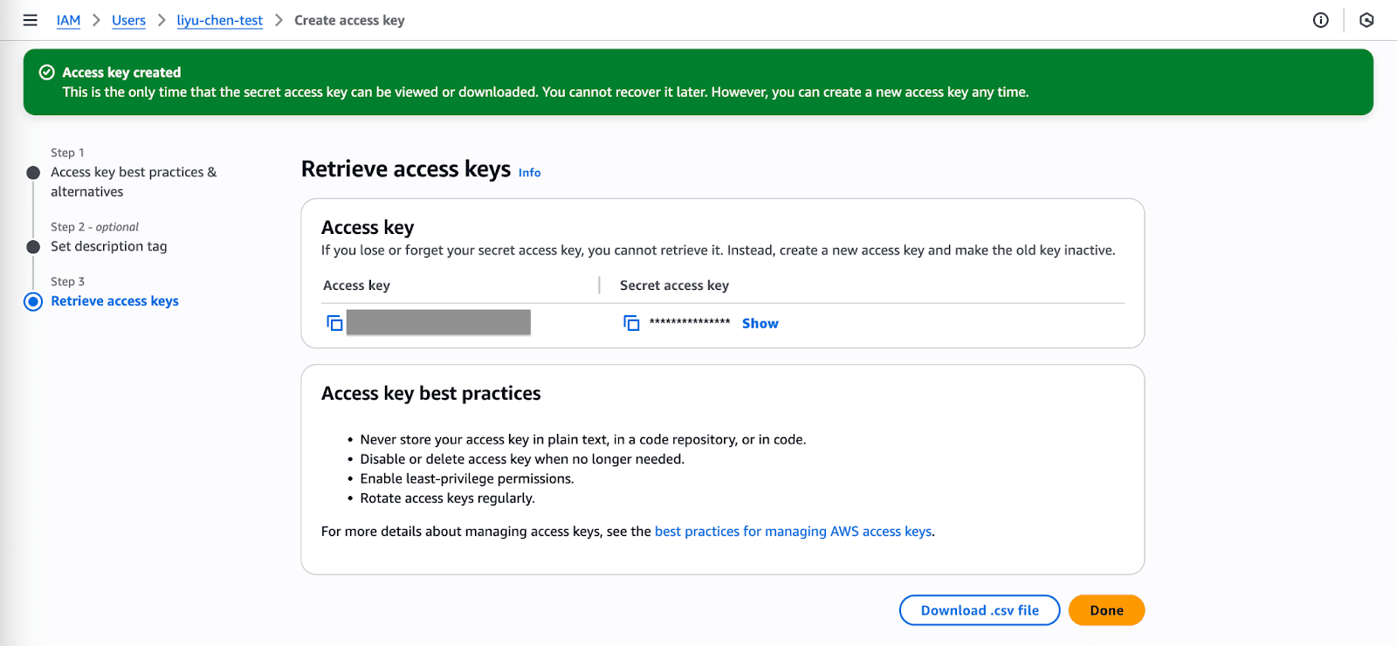This screenshot has height=646, width=1397.
Task: Click the redacted access key value
Action: (x=438, y=323)
